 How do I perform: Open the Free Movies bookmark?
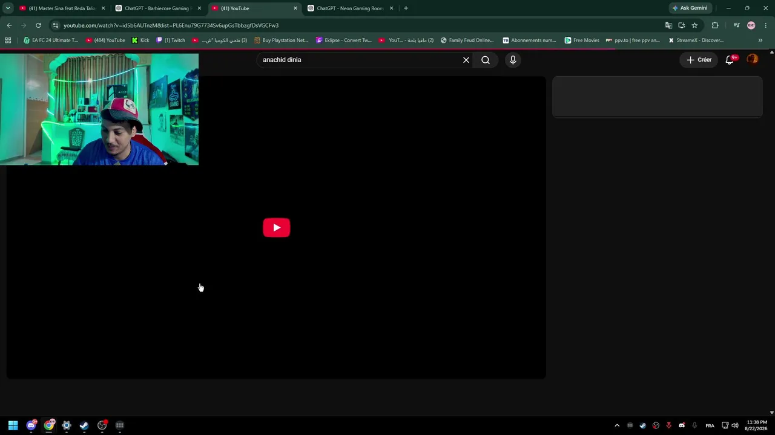(582, 40)
